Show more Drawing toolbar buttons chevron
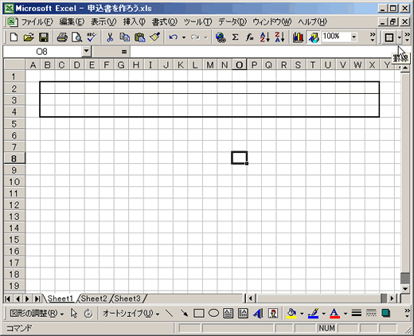The image size is (414, 336). click(407, 314)
